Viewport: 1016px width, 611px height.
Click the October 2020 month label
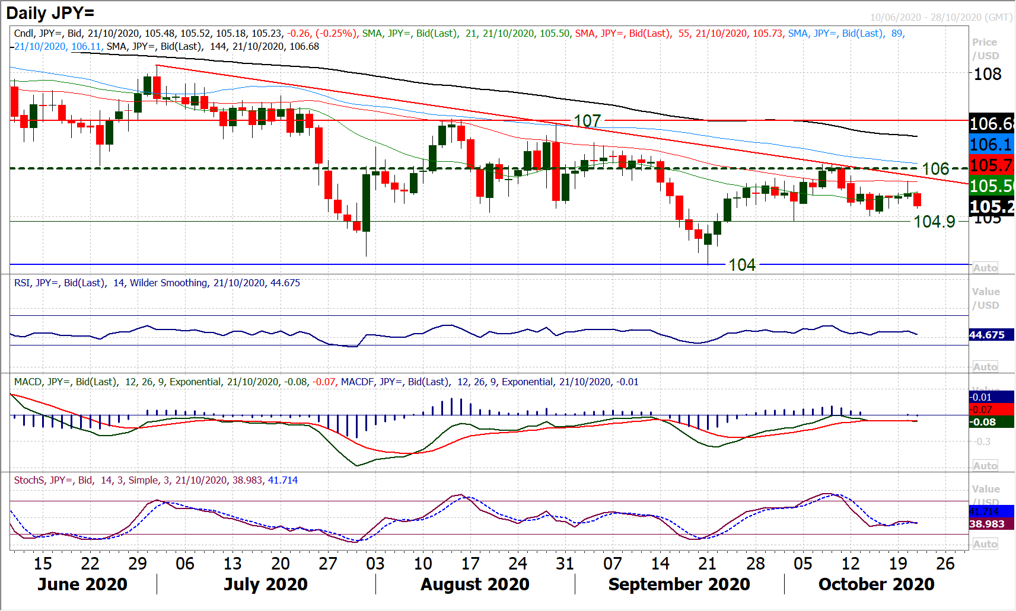click(x=876, y=584)
